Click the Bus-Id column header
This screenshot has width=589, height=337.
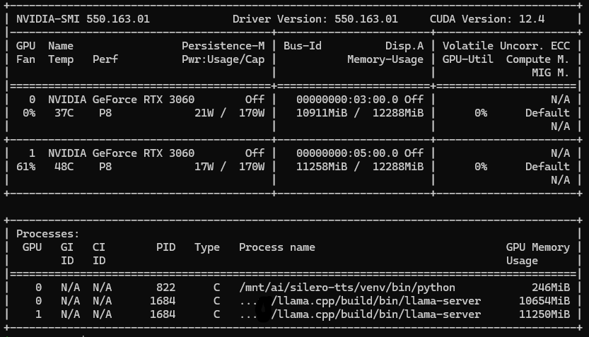pos(303,46)
